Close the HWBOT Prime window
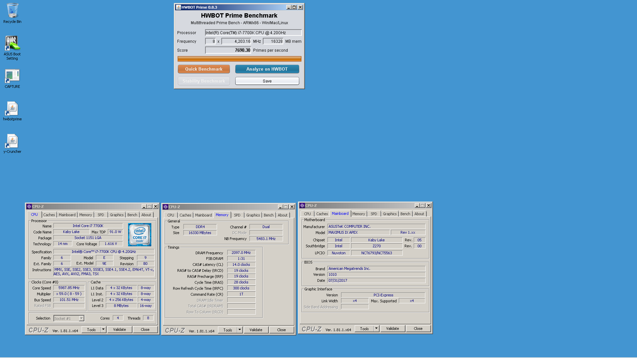The image size is (637, 358). (300, 7)
